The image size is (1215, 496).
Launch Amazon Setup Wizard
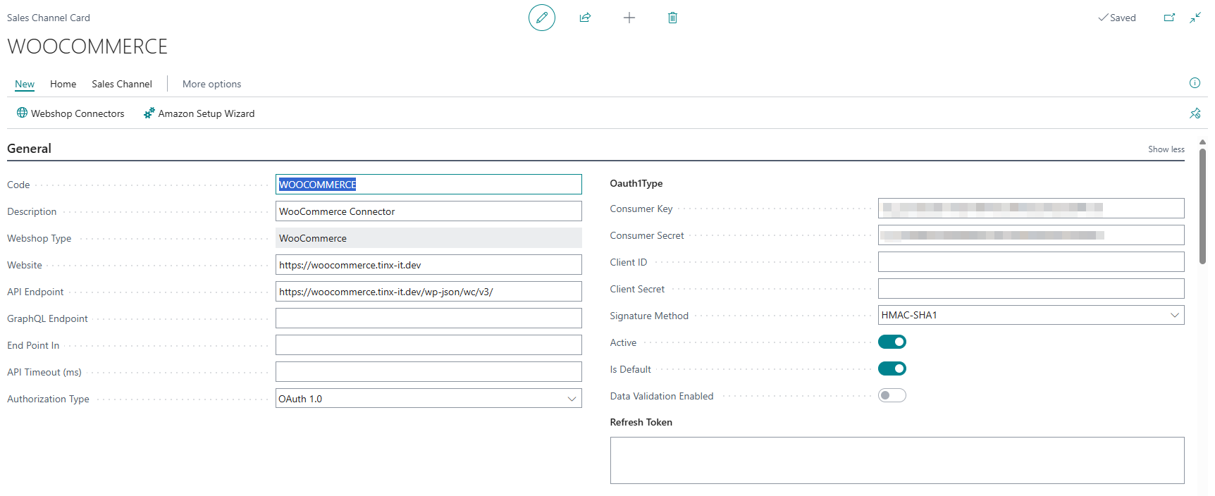pos(199,113)
